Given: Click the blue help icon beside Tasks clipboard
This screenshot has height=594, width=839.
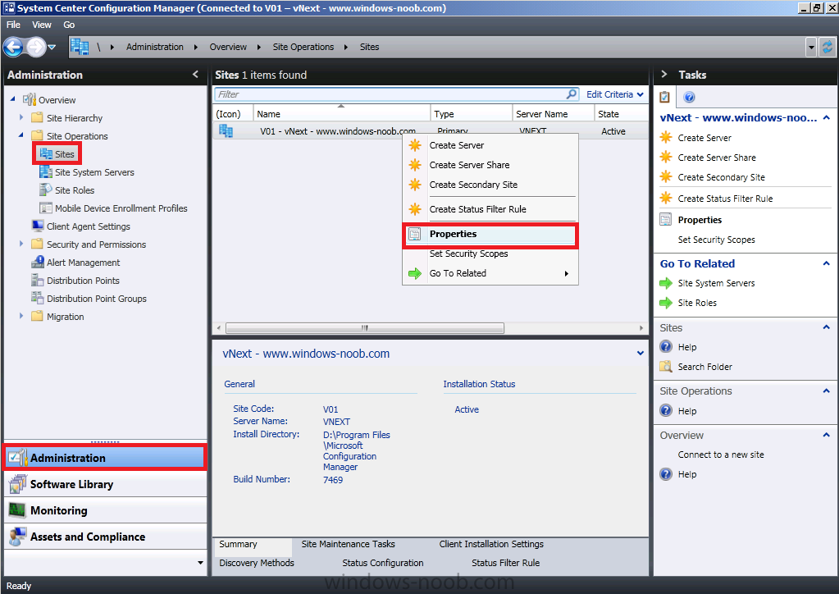Looking at the screenshot, I should 689,97.
